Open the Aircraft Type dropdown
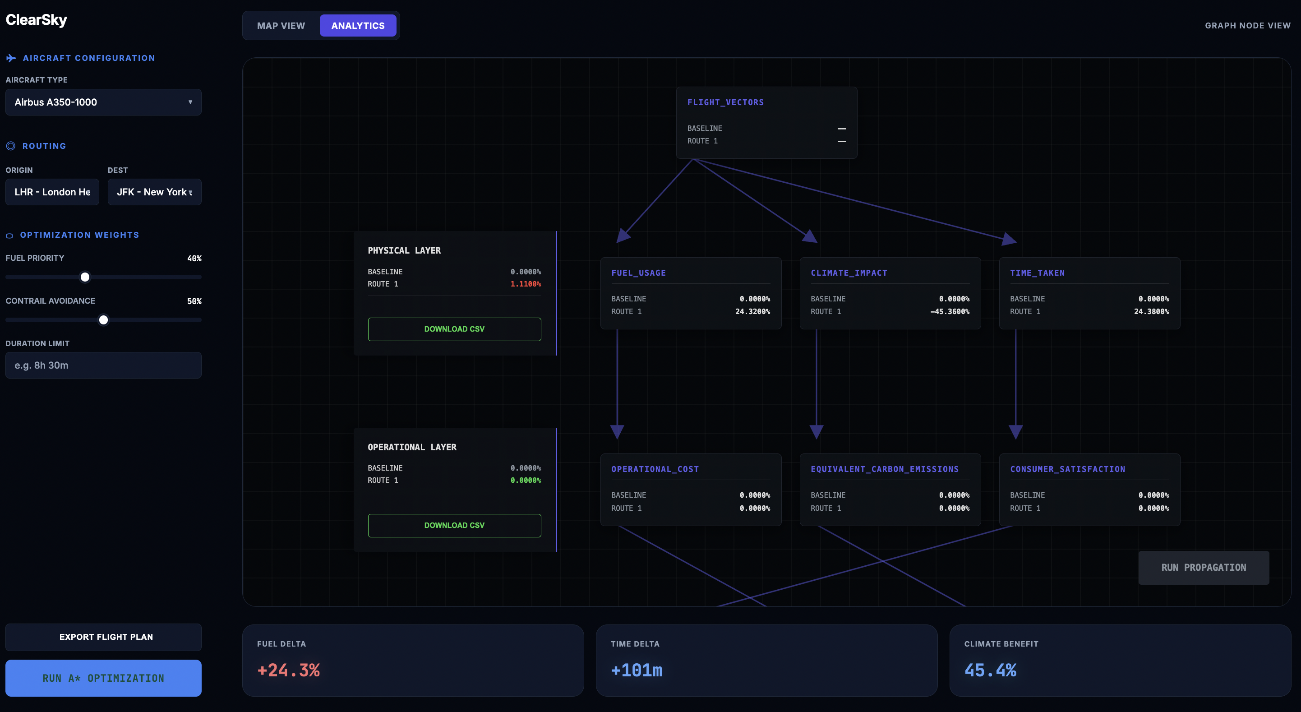This screenshot has width=1301, height=712. coord(103,102)
